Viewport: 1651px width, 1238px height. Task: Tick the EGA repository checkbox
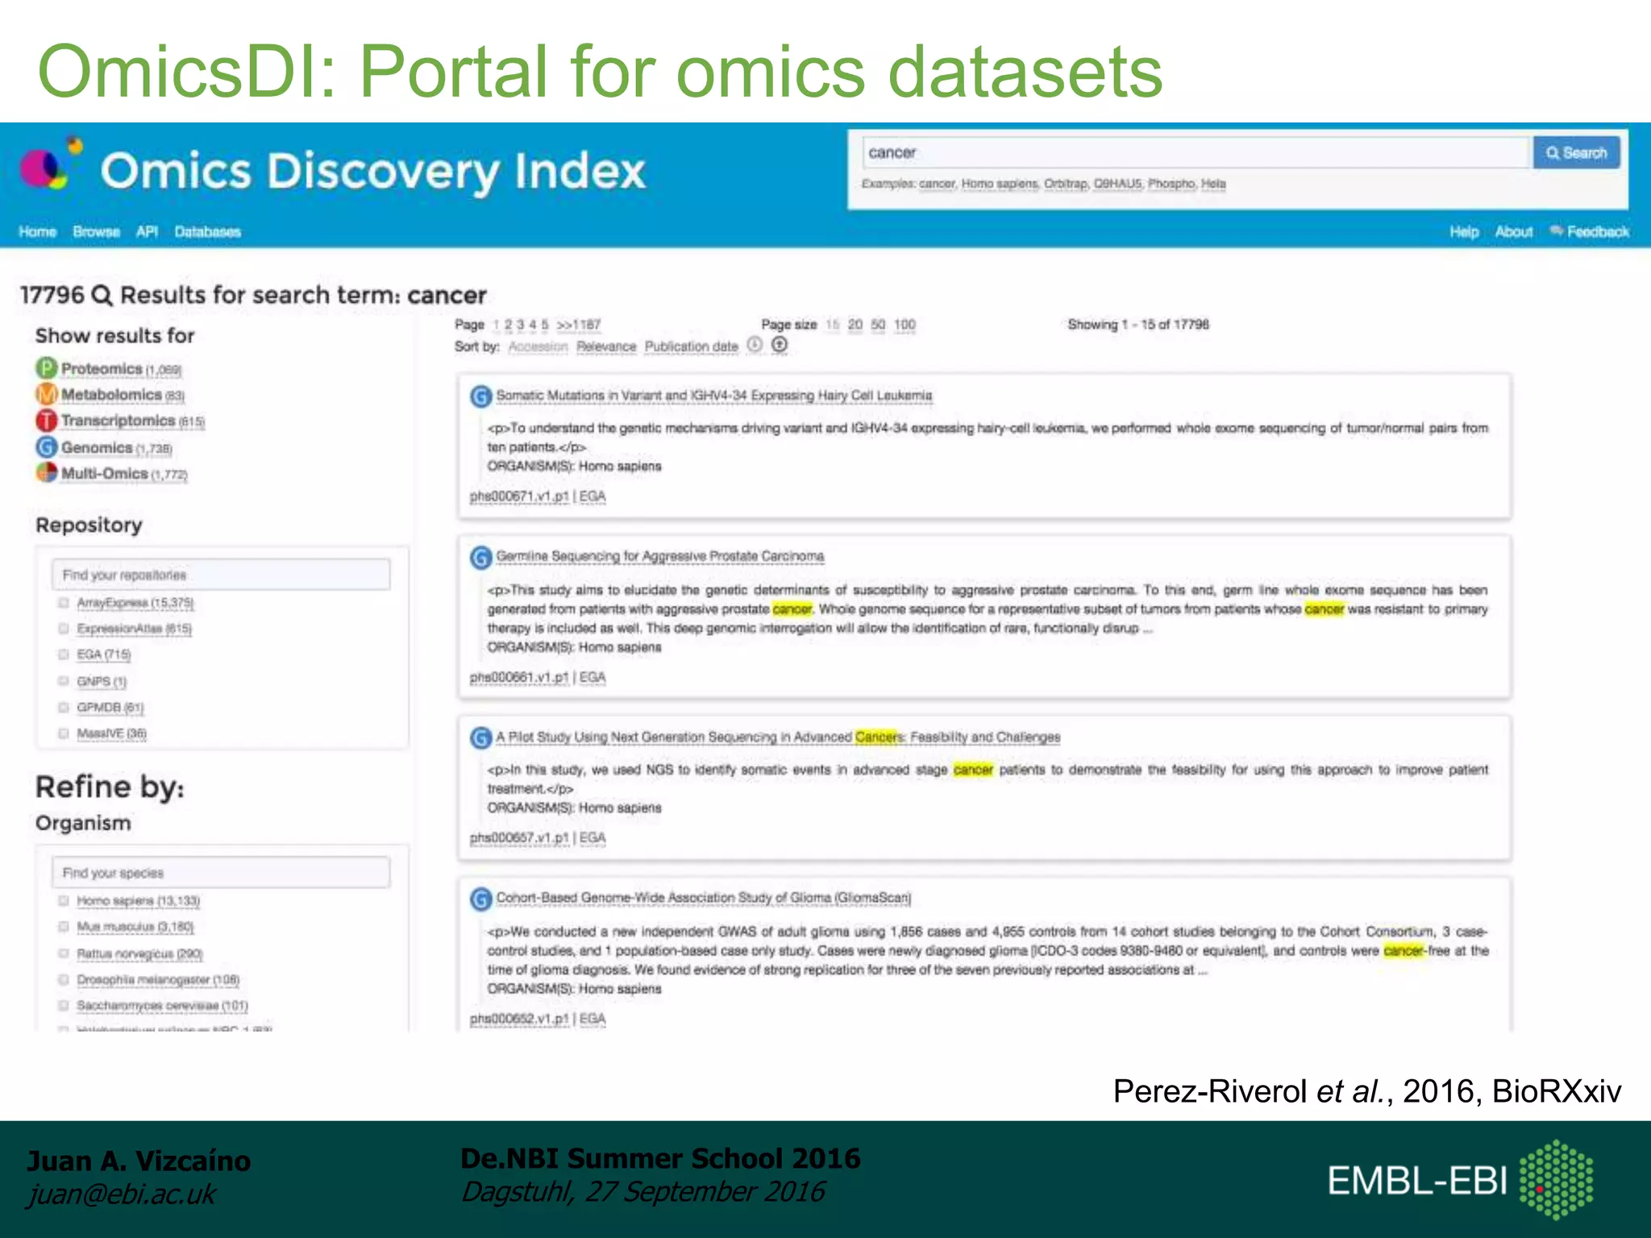pyautogui.click(x=63, y=654)
